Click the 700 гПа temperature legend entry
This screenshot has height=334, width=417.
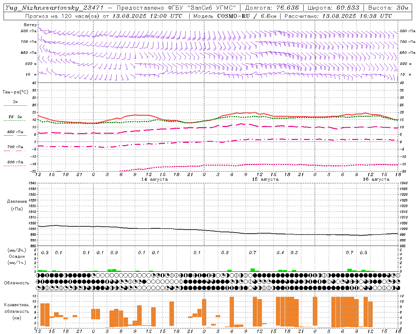15,147
